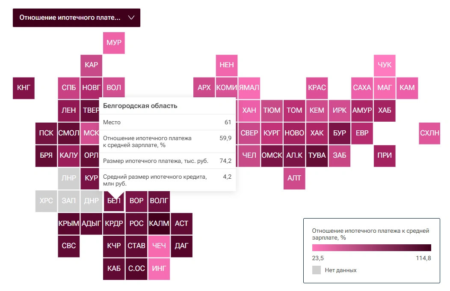Click the ЧЕЧ Chechnya tile

point(159,246)
